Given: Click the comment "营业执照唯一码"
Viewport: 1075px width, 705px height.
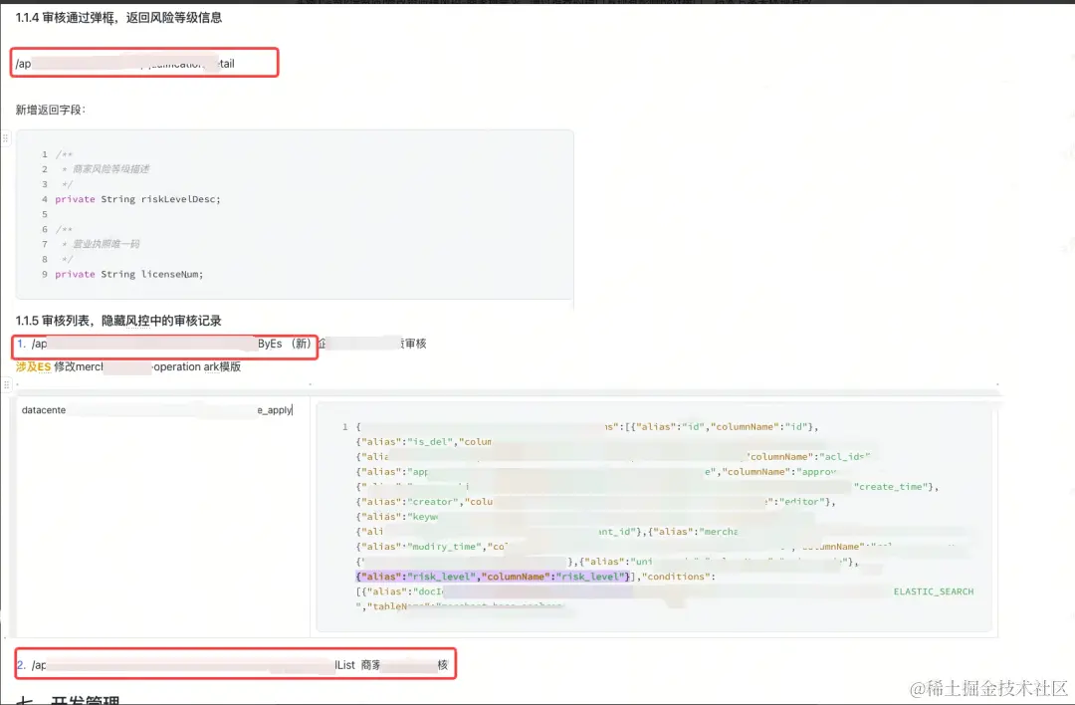Looking at the screenshot, I should point(107,244).
